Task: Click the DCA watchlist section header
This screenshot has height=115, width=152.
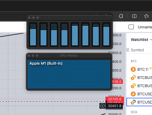Action: pyautogui.click(x=134, y=112)
